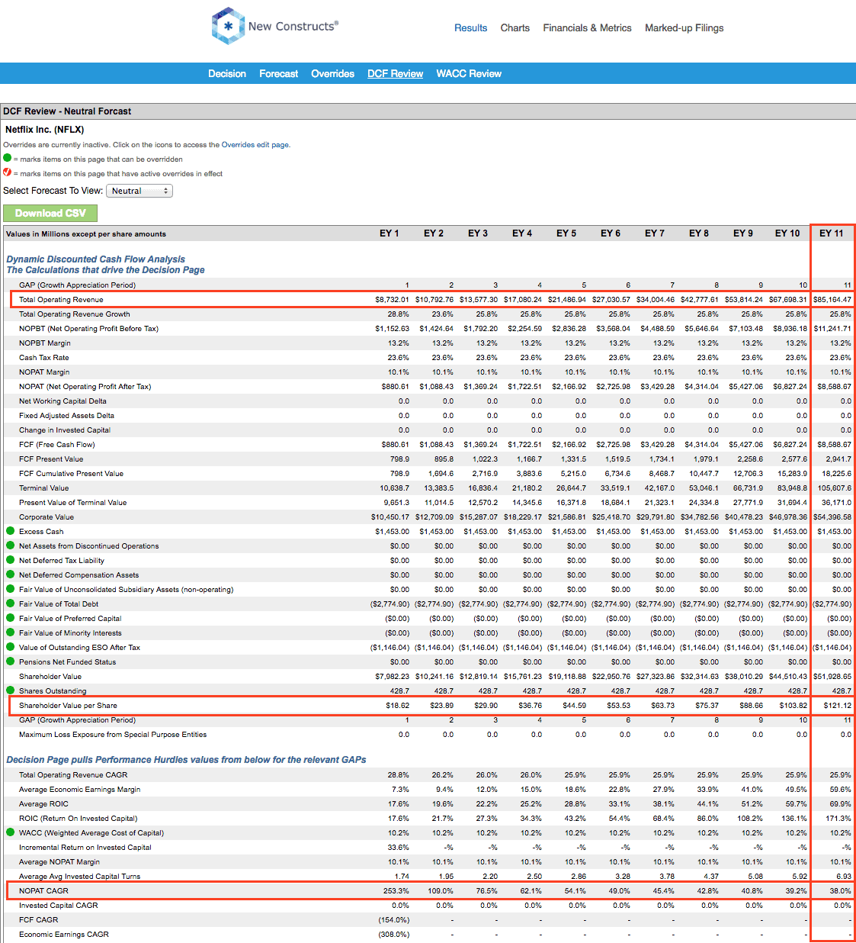This screenshot has width=856, height=943.
Task: Navigate to Marked-up Filings
Action: coord(684,28)
